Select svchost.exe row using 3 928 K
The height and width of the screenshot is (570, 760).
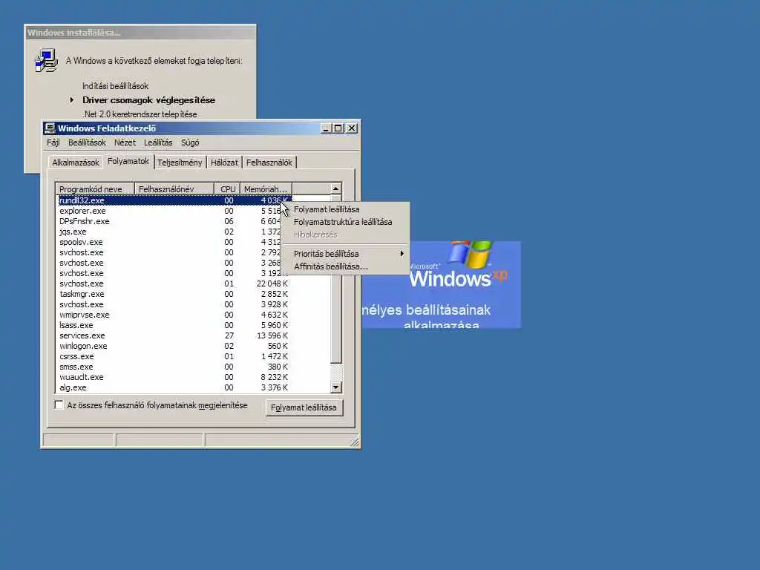[x=174, y=304]
